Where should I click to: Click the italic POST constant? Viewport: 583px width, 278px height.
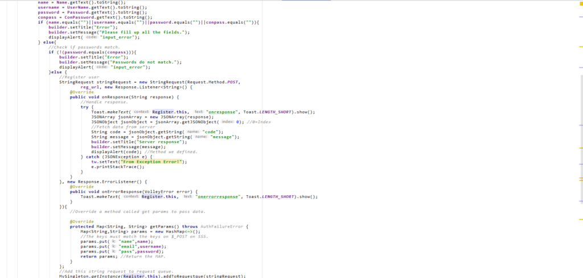pos(233,82)
